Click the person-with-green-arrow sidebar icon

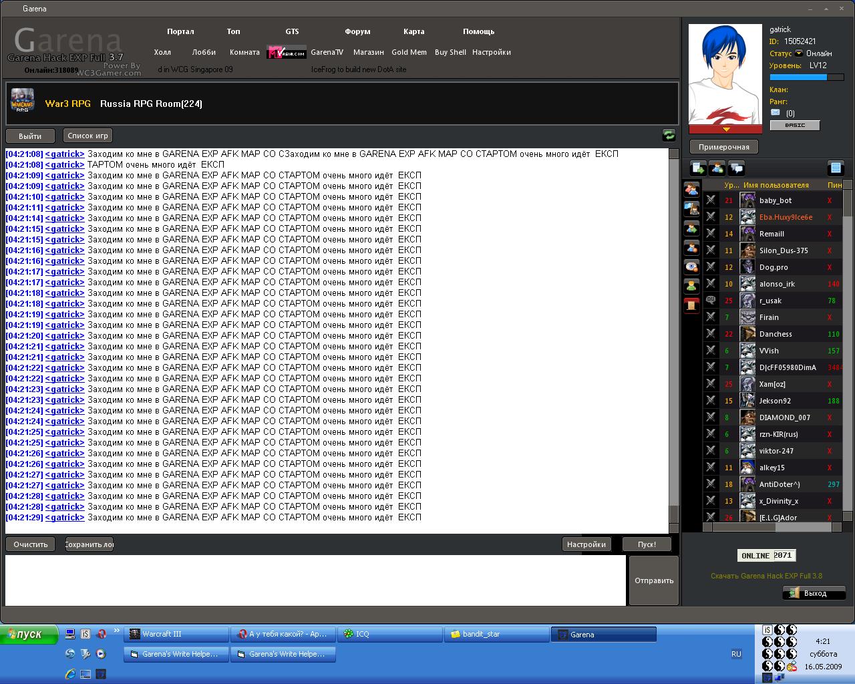click(x=691, y=228)
